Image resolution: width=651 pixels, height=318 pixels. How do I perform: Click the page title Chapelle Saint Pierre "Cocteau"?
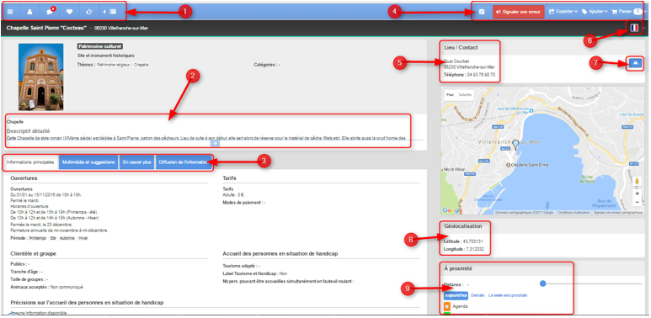point(46,28)
